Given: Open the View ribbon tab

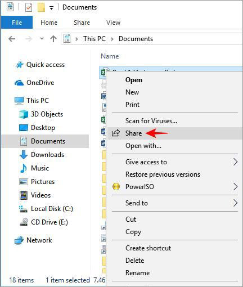Looking at the screenshot, I should [x=113, y=23].
